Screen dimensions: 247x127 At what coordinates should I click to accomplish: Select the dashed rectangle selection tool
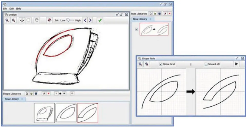click(x=28, y=20)
